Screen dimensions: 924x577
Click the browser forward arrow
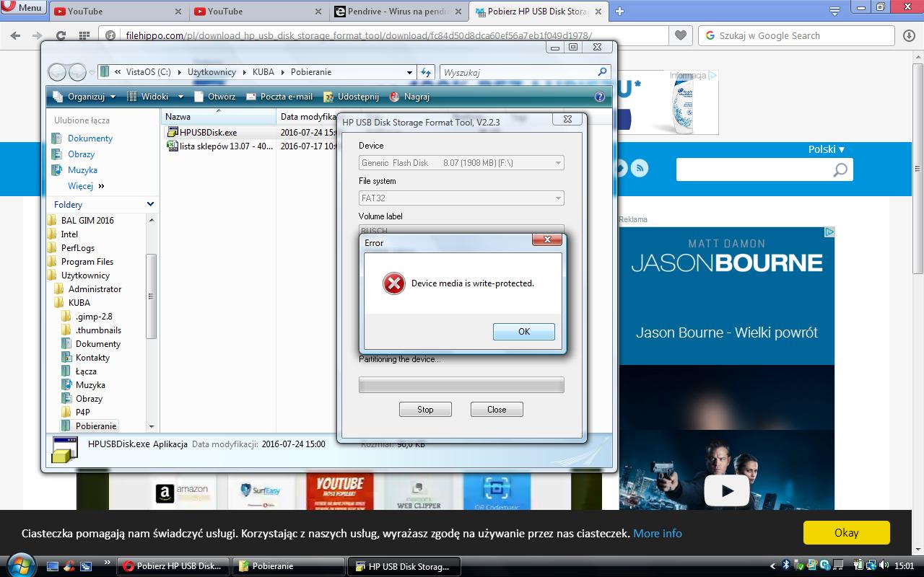tap(38, 35)
